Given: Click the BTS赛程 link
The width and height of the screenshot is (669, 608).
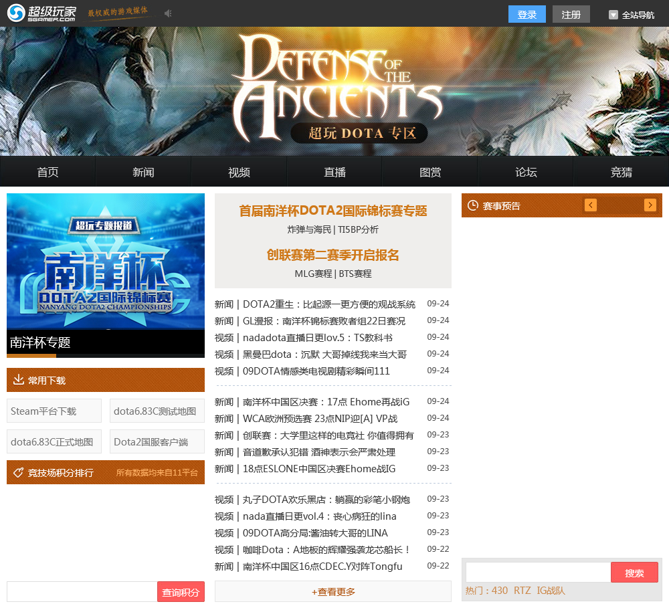Looking at the screenshot, I should [355, 274].
